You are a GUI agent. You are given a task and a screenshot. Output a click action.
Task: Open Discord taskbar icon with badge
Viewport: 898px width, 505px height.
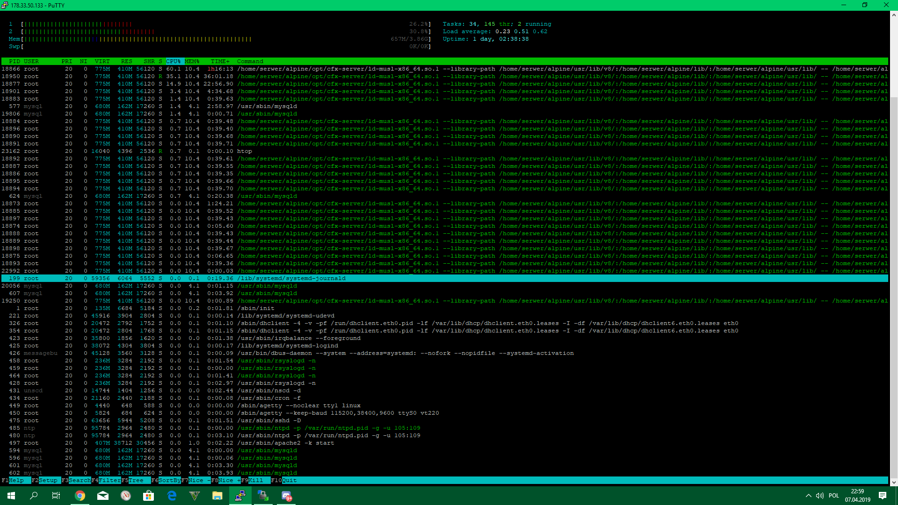[x=287, y=496]
